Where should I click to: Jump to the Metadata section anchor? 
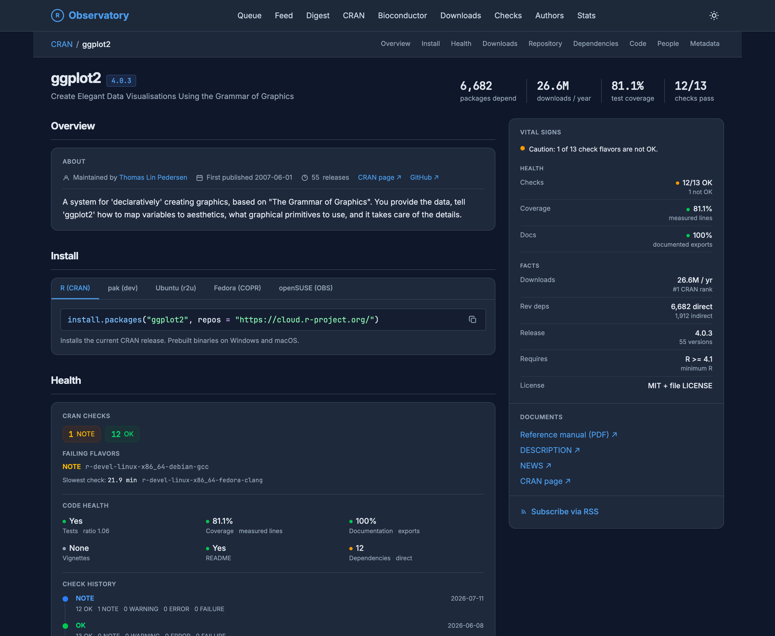point(705,44)
